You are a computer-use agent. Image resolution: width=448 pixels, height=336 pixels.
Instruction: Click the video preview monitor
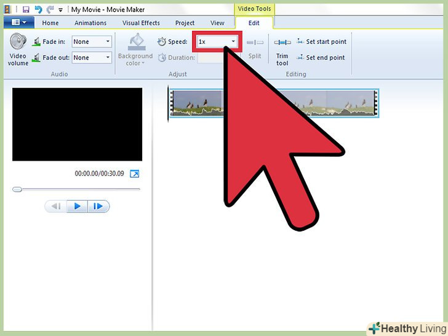[x=77, y=124]
